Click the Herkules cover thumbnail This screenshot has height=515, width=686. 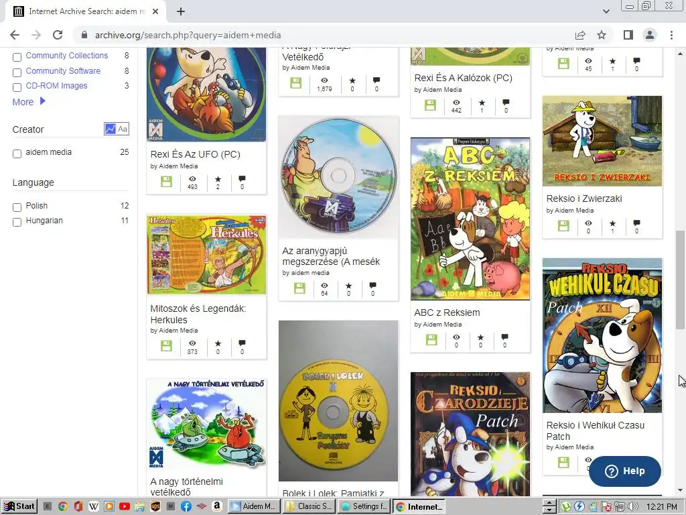pos(206,254)
